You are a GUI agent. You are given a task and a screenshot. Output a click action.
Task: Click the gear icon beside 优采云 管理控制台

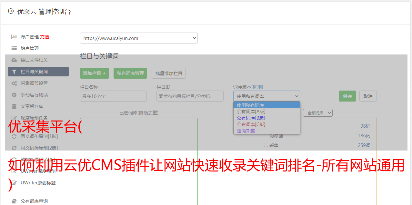(11, 11)
